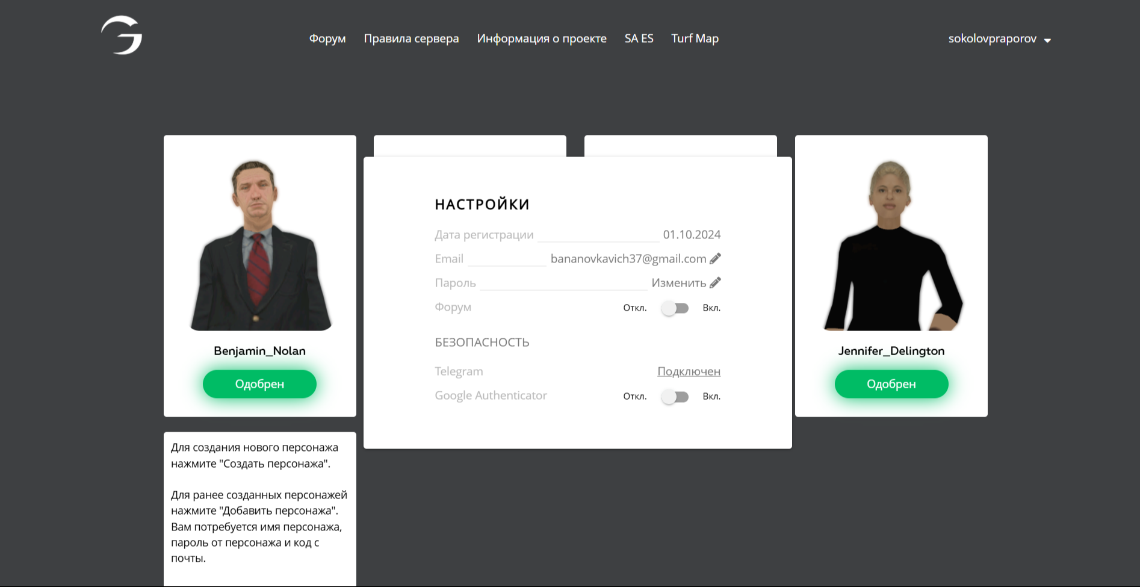The height and width of the screenshot is (587, 1140).
Task: Click the Google Authenticator label
Action: [491, 396]
